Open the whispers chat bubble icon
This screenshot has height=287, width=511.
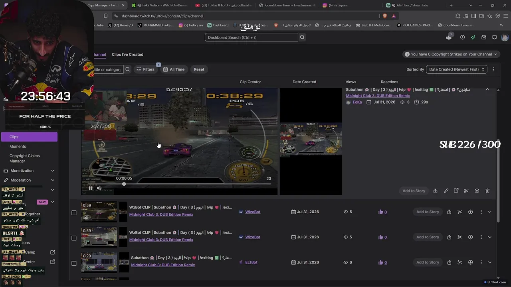[x=494, y=37]
